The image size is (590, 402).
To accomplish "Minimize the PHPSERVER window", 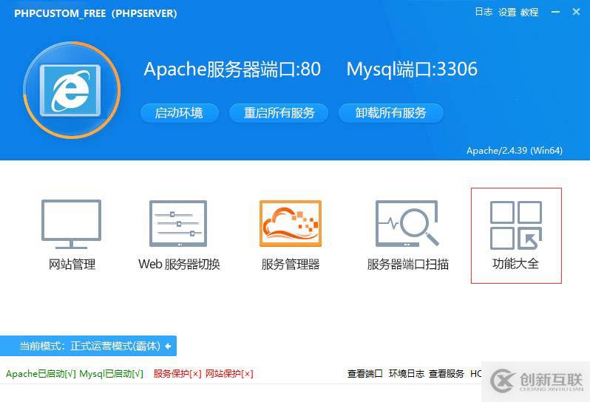I will pos(555,12).
